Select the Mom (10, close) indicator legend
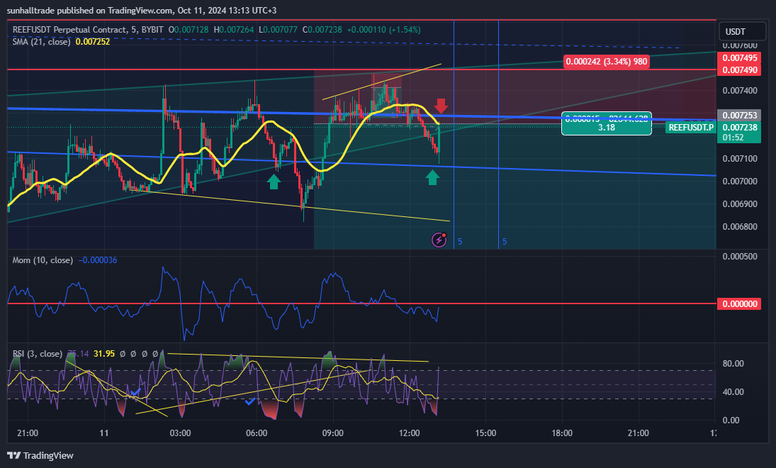The width and height of the screenshot is (776, 468). tap(43, 260)
